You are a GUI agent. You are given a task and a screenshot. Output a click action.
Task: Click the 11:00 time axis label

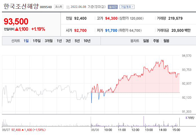click(x=122, y=130)
